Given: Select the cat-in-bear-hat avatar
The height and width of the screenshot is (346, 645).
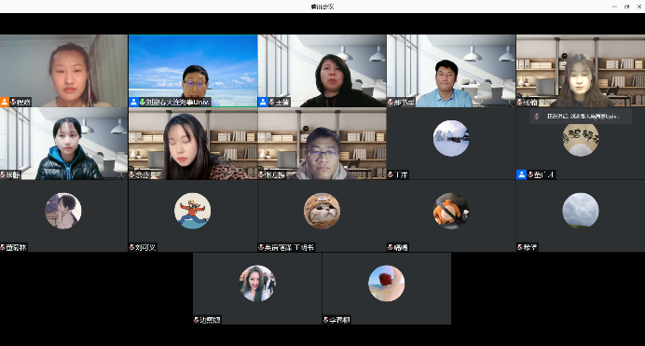Looking at the screenshot, I should pos(322,211).
